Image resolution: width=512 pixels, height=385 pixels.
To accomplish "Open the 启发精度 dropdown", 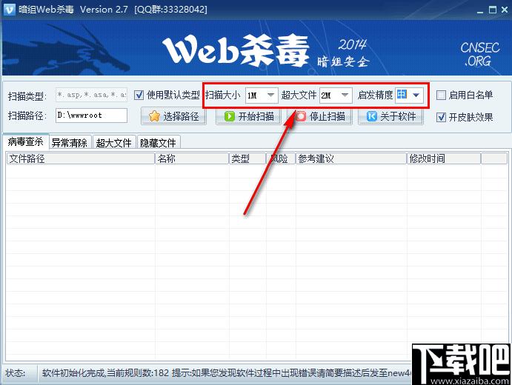I will [409, 96].
